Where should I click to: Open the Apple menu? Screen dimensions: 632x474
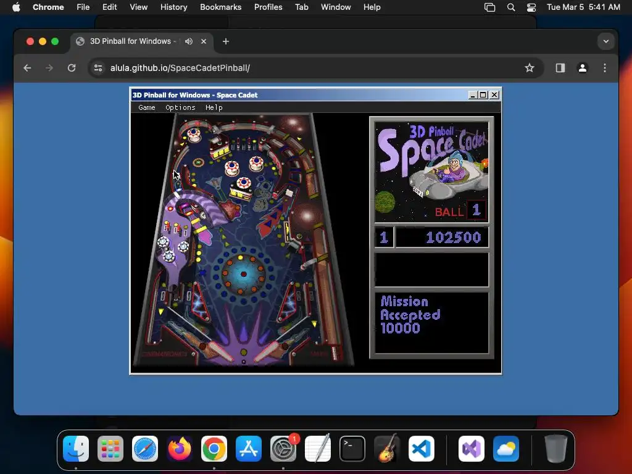click(16, 7)
